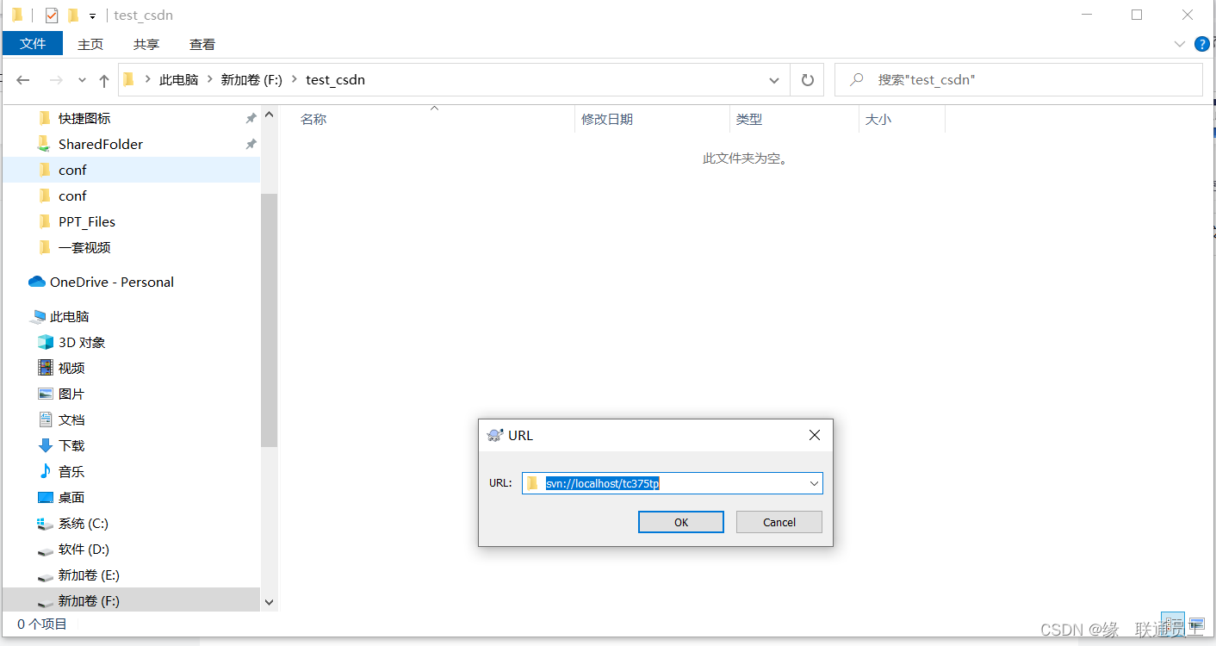1216x646 pixels.
Task: Refresh the folder view
Action: (x=807, y=79)
